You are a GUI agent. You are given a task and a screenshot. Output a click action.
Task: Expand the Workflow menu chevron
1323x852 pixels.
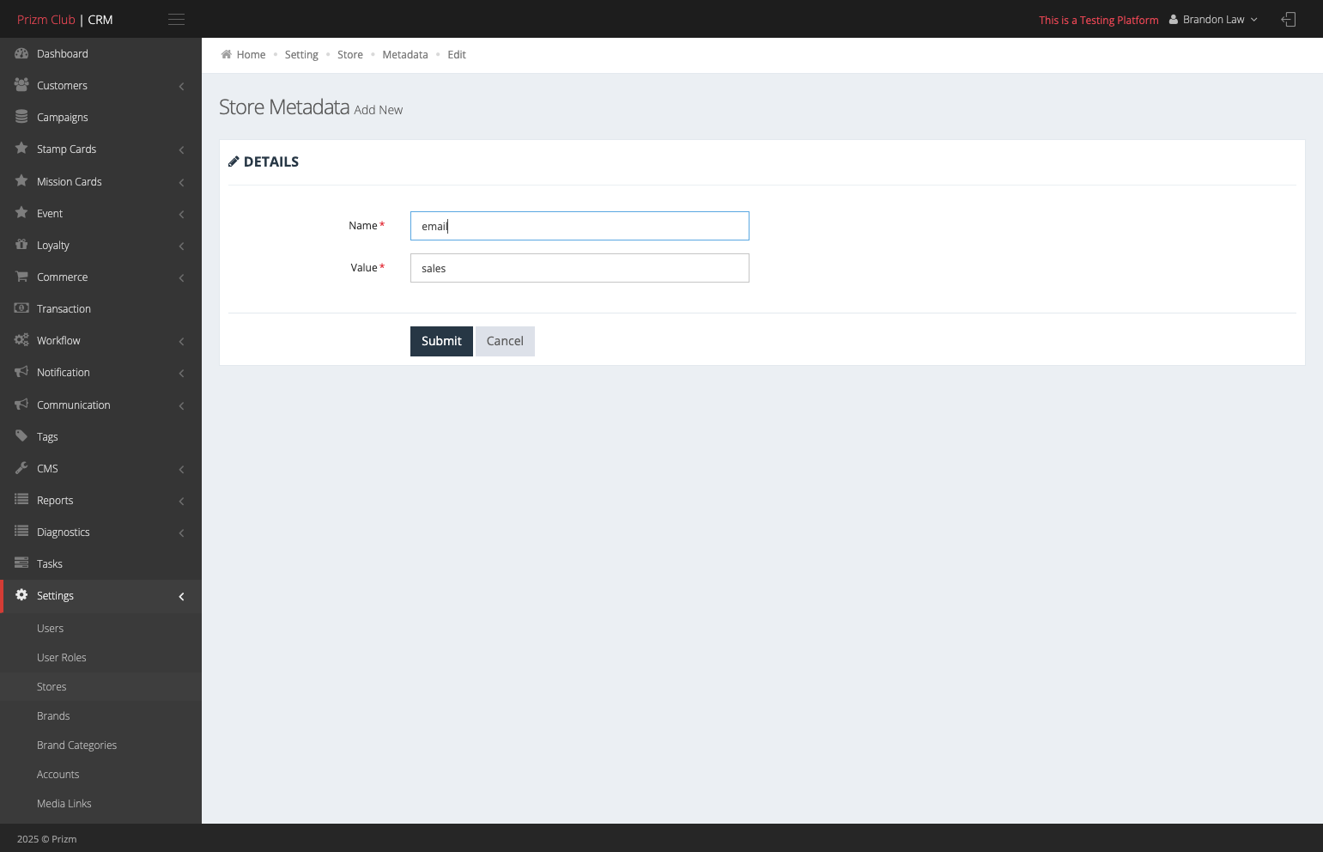pyautogui.click(x=181, y=341)
